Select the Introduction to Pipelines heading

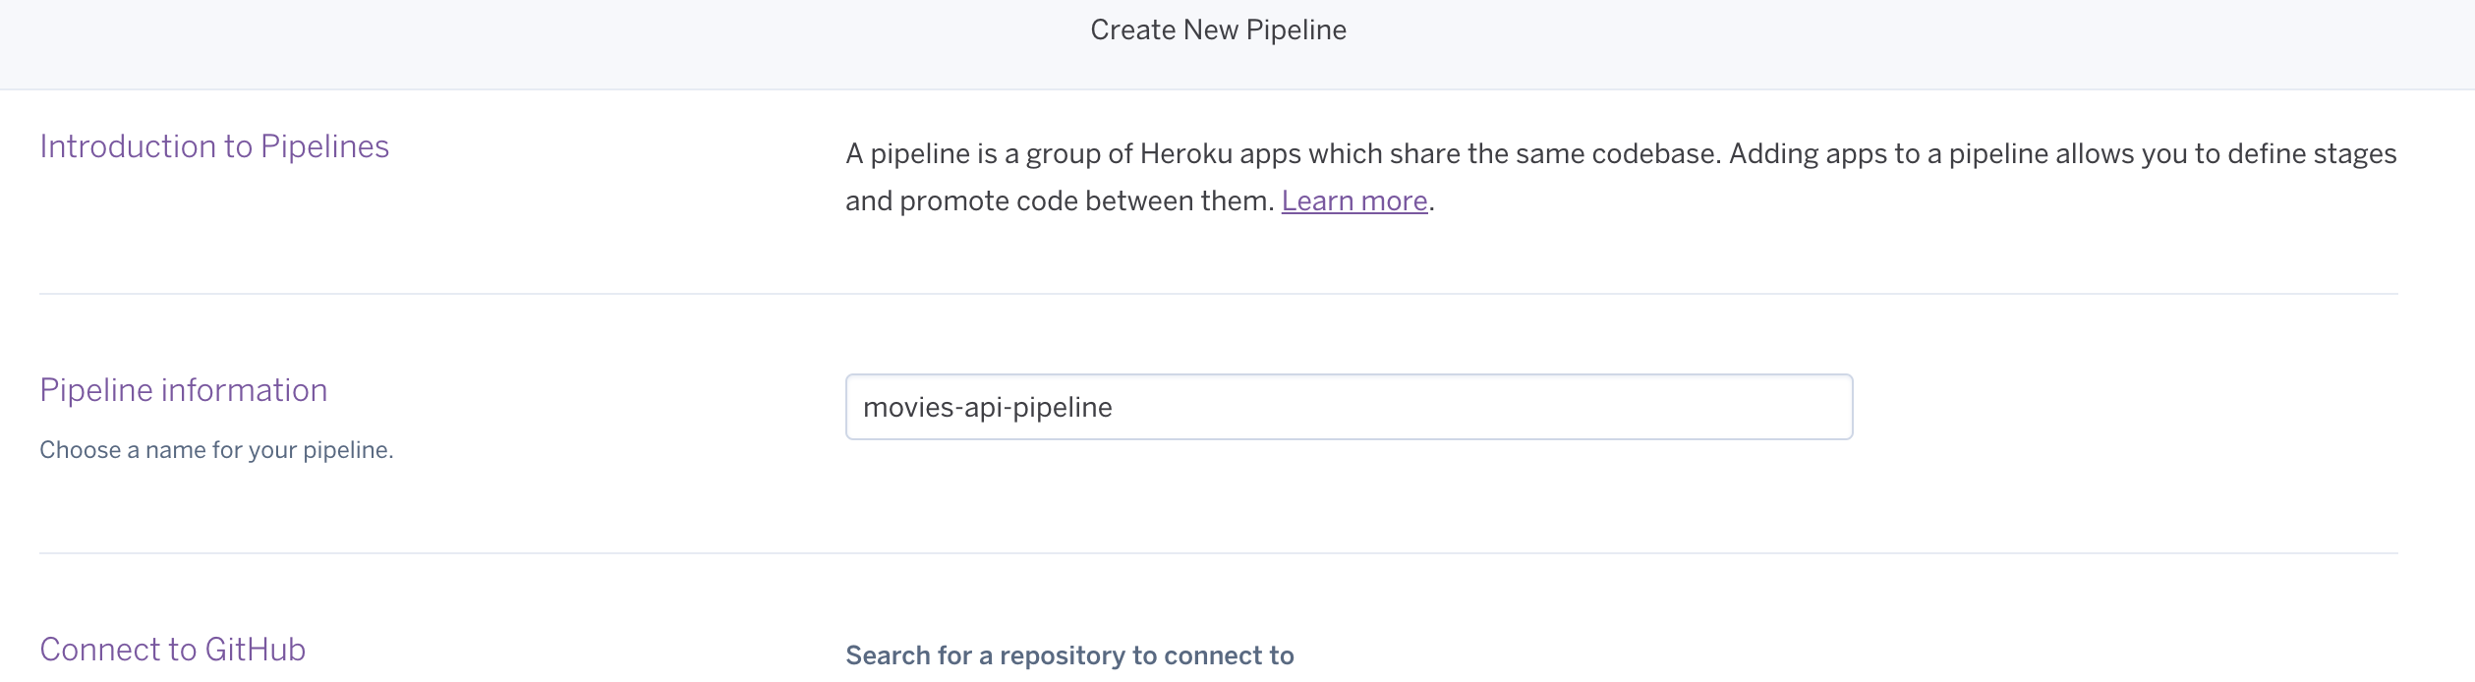point(214,146)
